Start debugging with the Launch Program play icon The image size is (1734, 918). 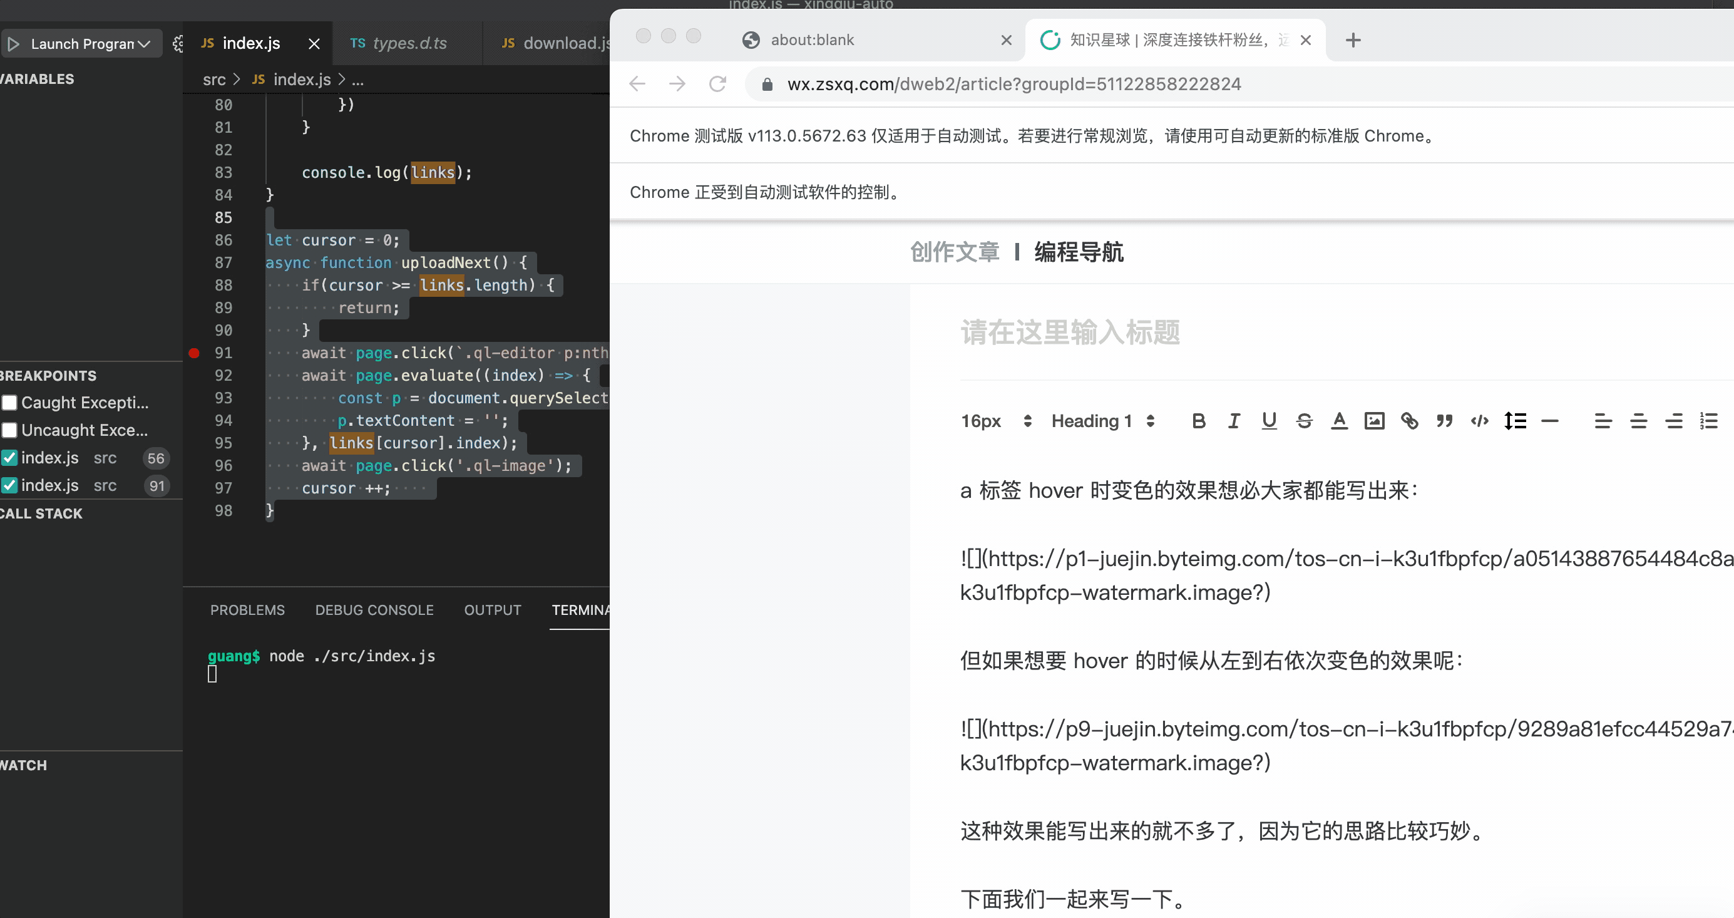[x=13, y=44]
